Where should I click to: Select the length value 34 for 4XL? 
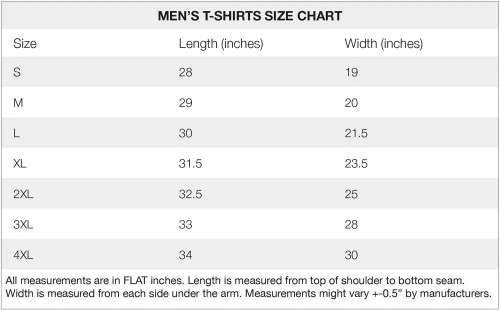click(185, 255)
